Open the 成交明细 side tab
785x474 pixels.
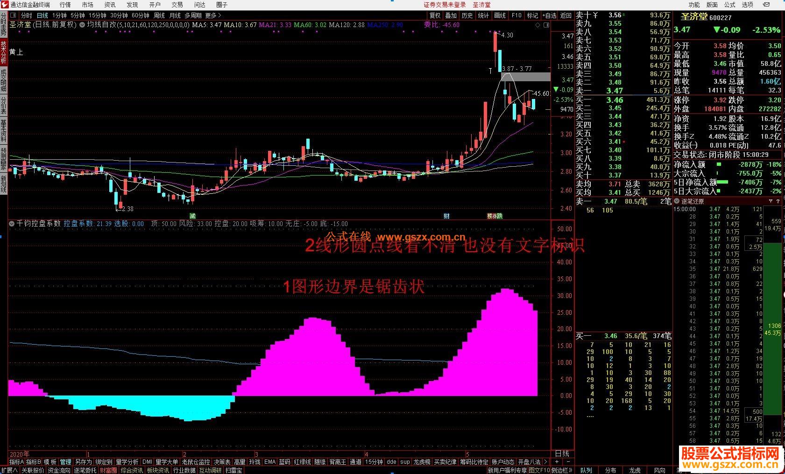tap(3, 80)
